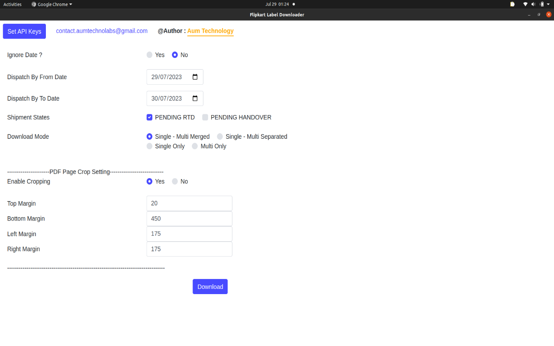
Task: Click the Top Margin input field
Action: coord(190,203)
